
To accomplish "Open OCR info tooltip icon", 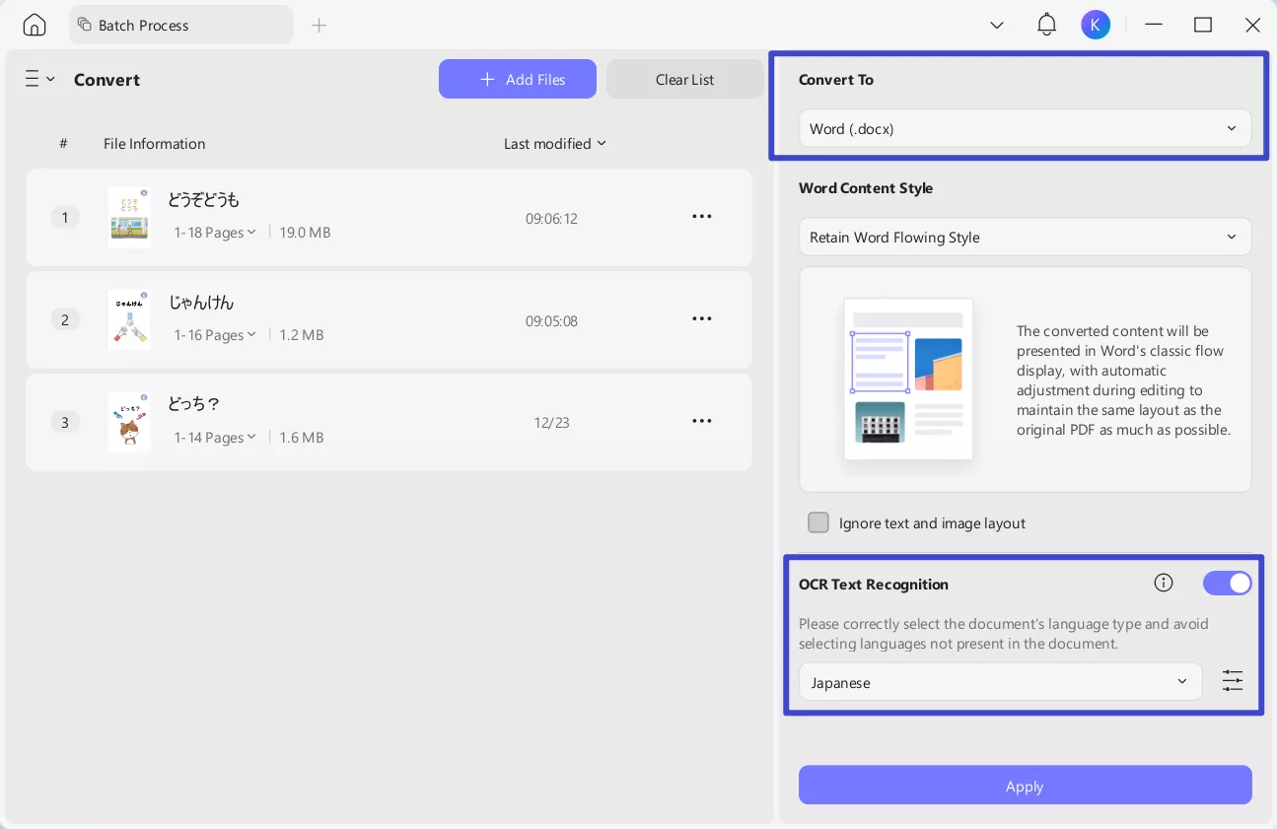I will coord(1164,583).
